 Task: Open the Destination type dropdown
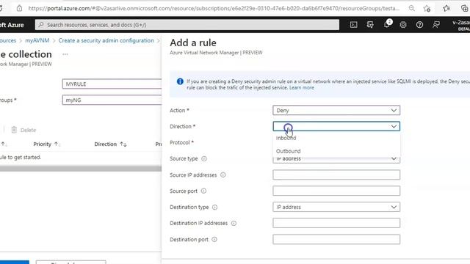336,207
